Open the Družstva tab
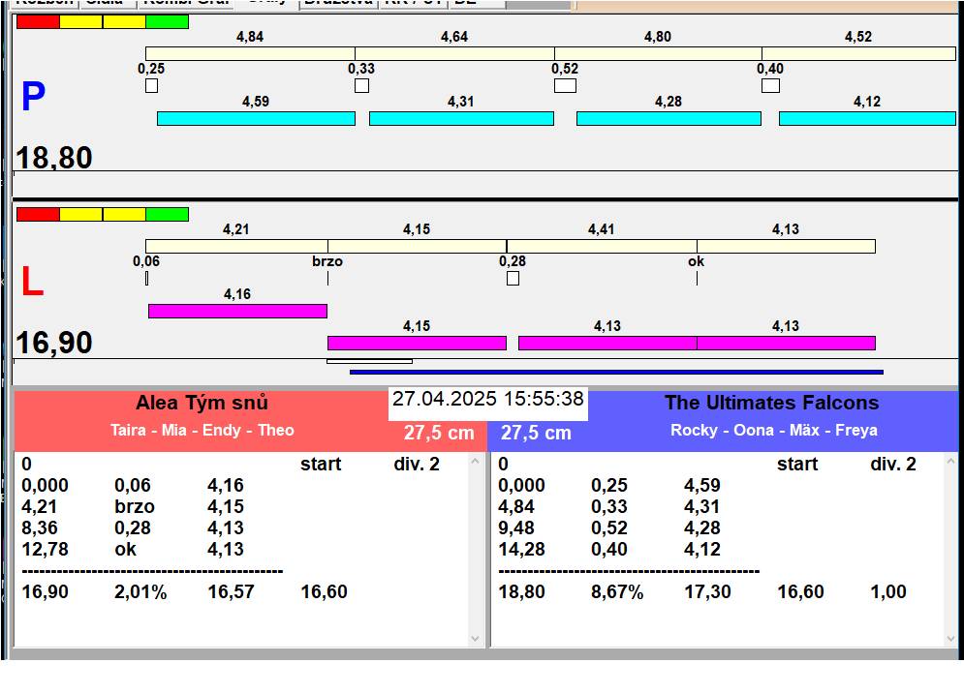Image resolution: width=964 pixels, height=693 pixels. (338, 3)
